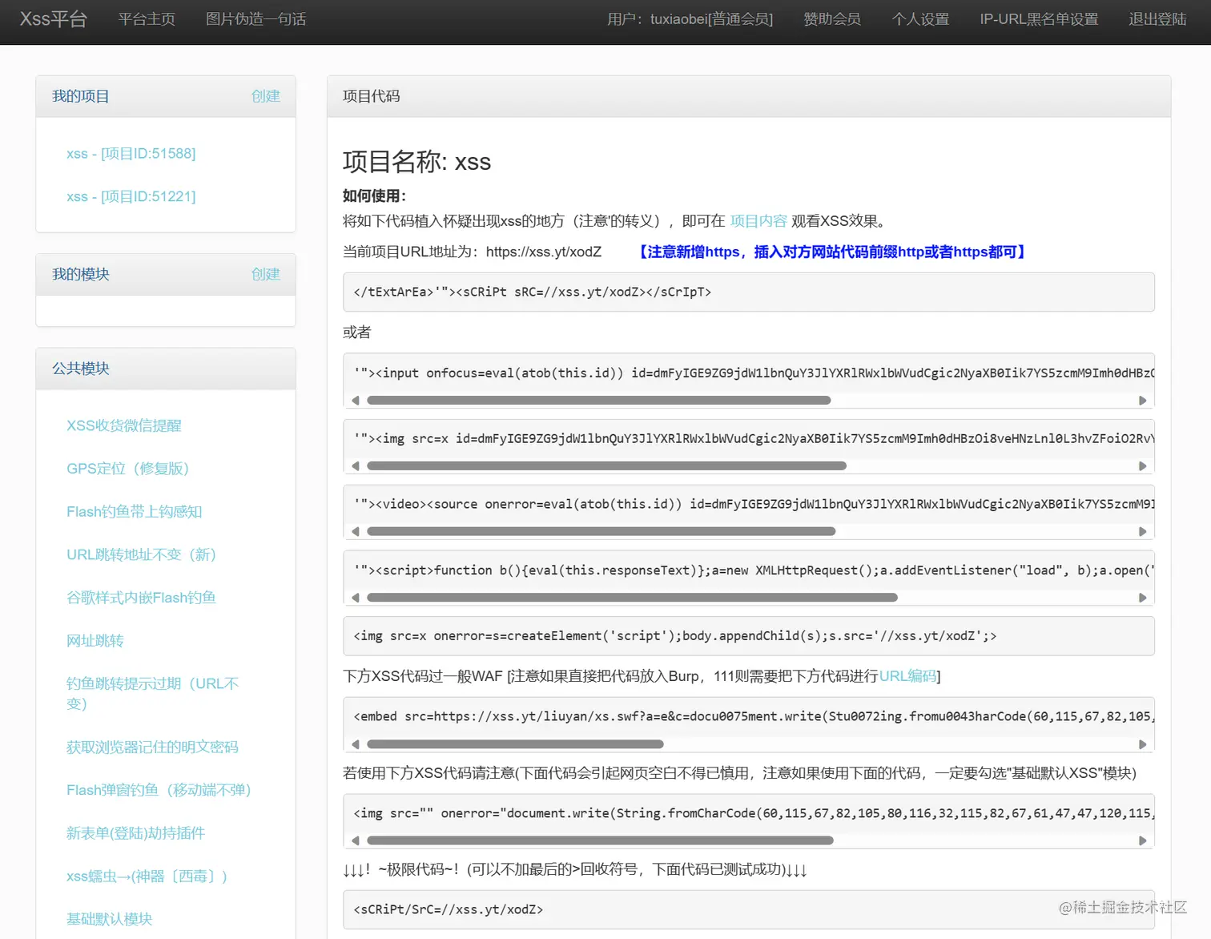The width and height of the screenshot is (1211, 939).
Task: Open IP-URL黑名单设置
Action: click(x=1039, y=19)
